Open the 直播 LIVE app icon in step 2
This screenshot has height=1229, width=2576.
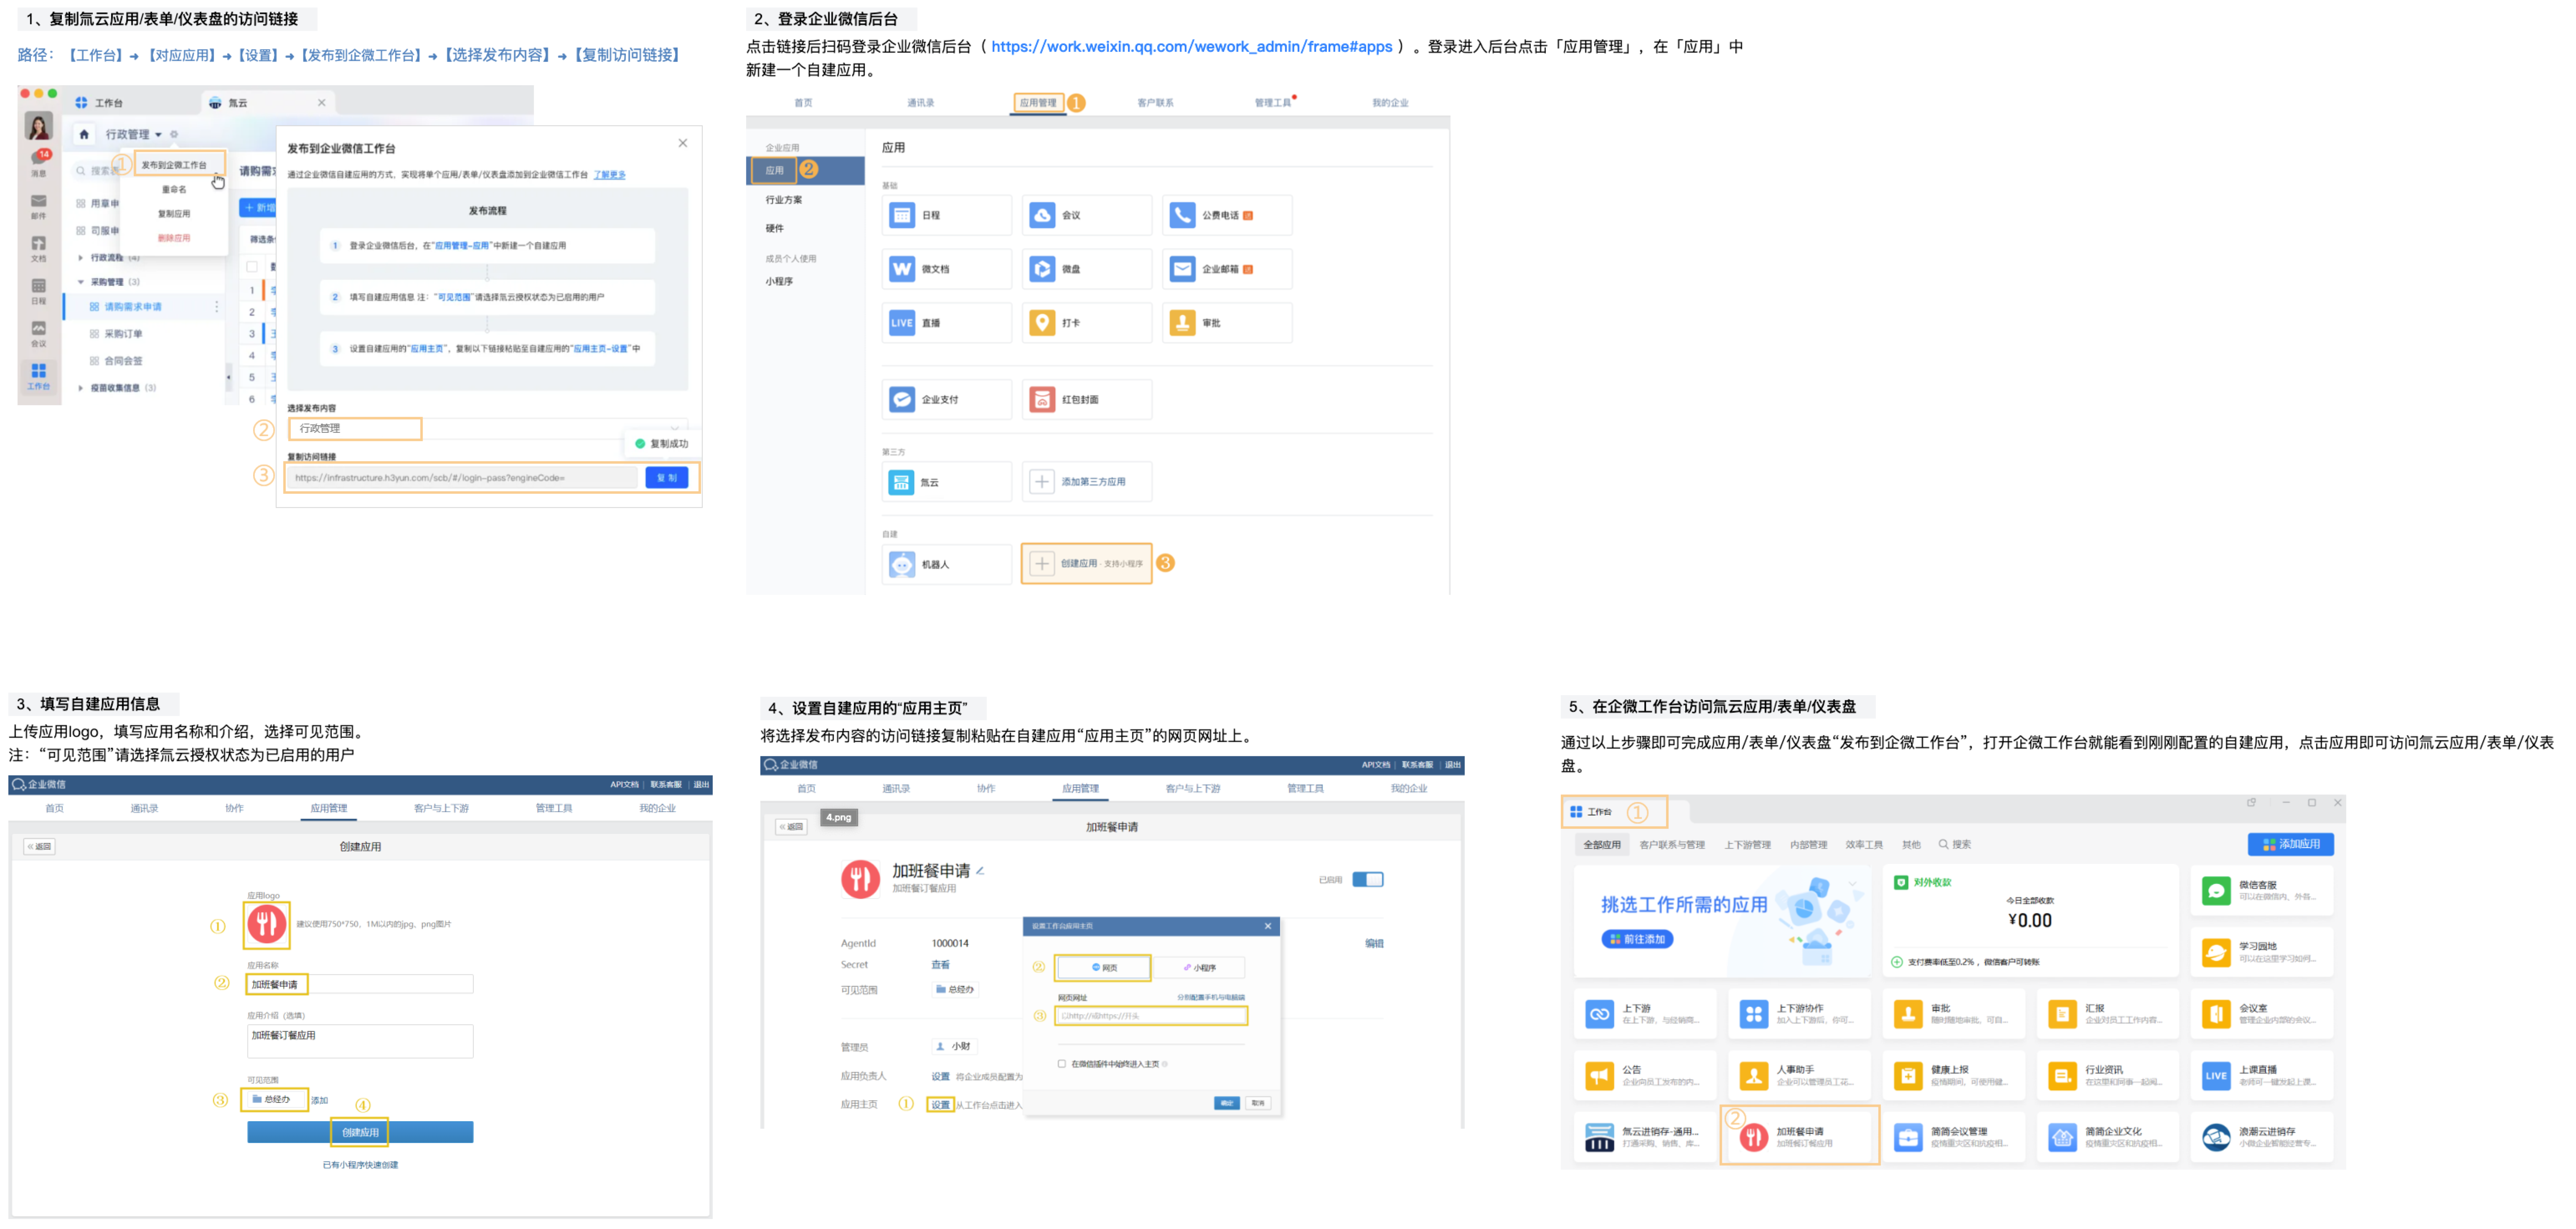[901, 323]
